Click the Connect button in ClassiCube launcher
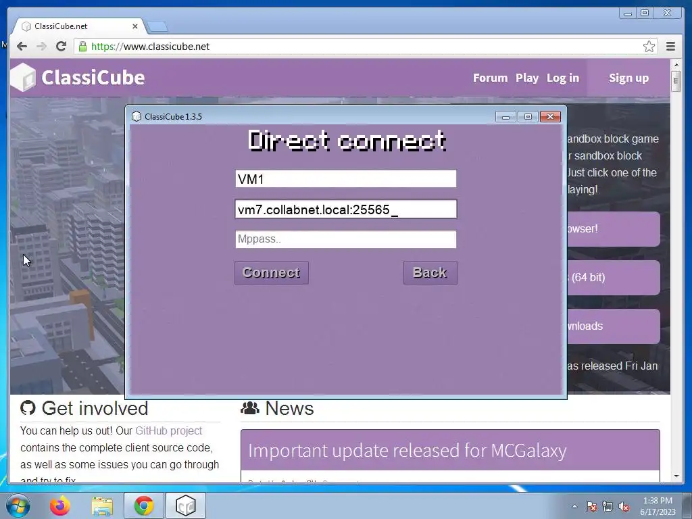The height and width of the screenshot is (519, 692). coord(272,272)
